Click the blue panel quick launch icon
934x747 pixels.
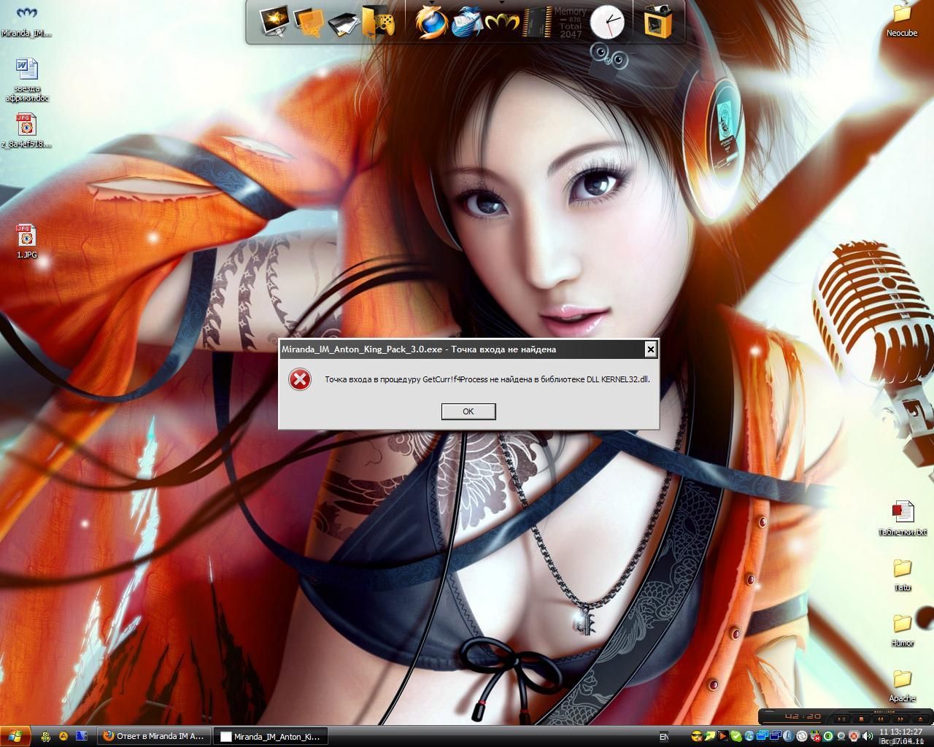coord(81,737)
